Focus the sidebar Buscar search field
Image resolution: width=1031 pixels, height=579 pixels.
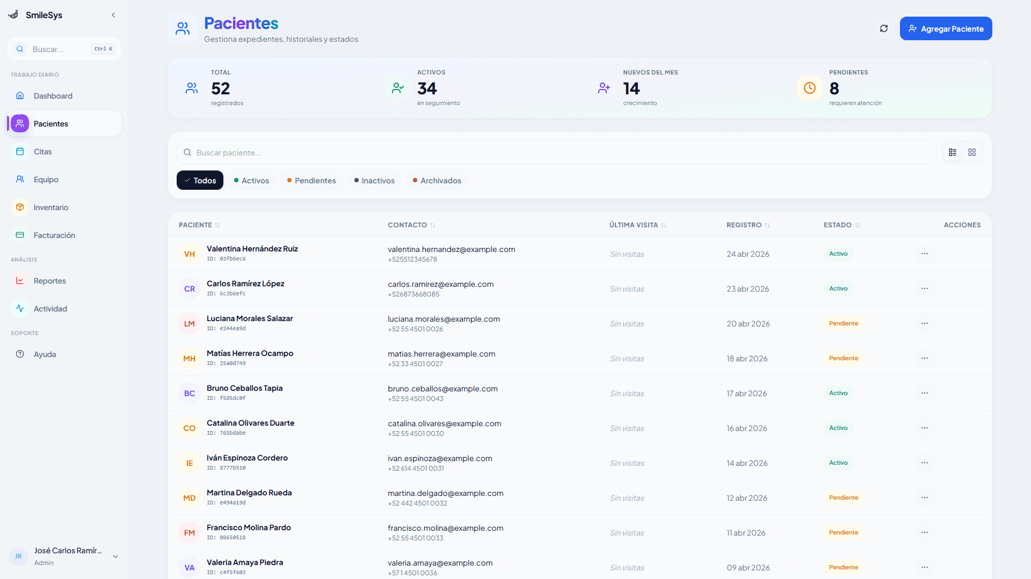(x=64, y=49)
